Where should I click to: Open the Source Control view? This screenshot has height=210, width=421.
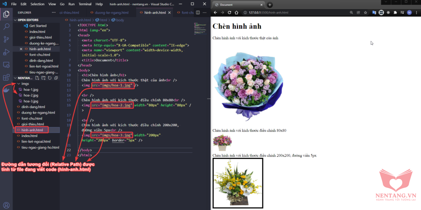tap(6, 39)
